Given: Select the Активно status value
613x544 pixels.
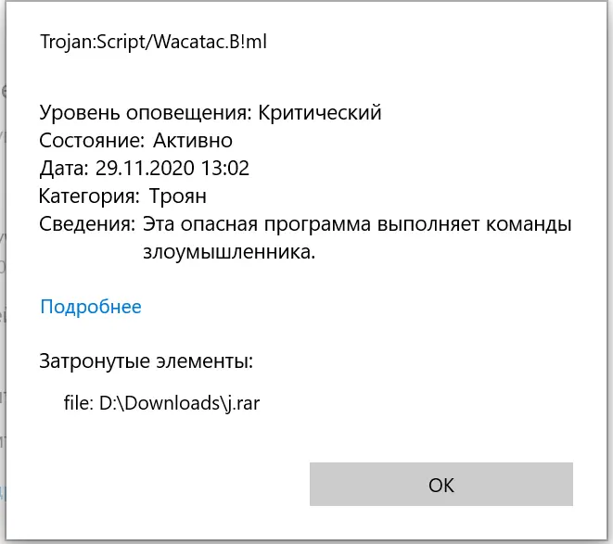Looking at the screenshot, I should click(x=193, y=140).
